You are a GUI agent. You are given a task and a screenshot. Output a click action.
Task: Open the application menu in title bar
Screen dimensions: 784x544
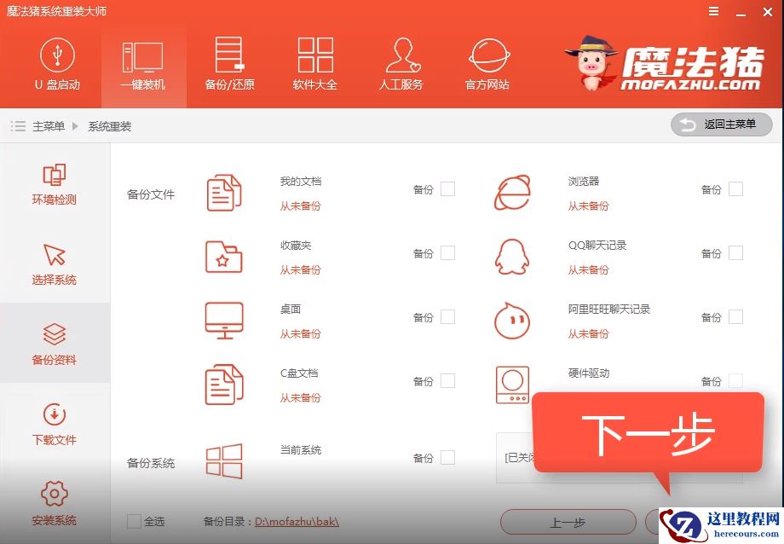pyautogui.click(x=714, y=12)
